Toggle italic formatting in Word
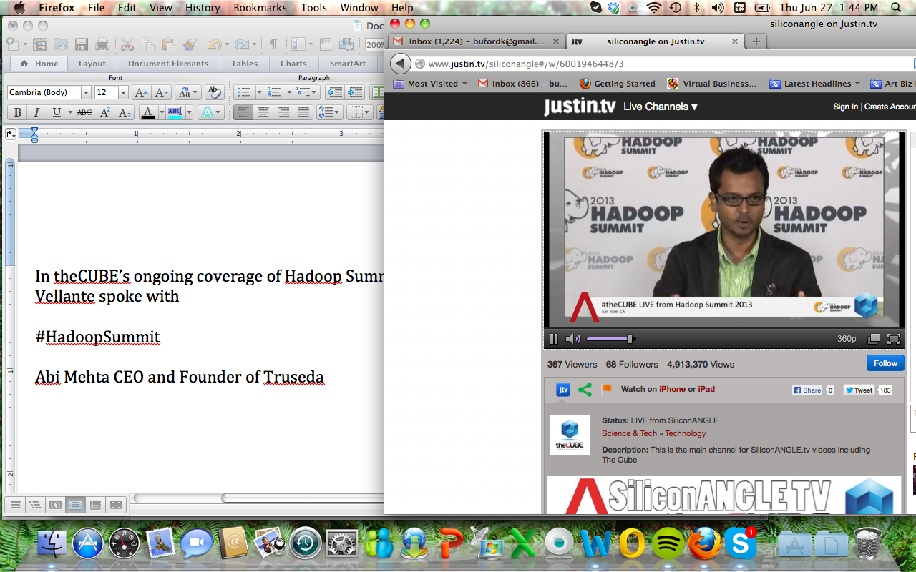Screen dimensions: 916x572 pos(37,112)
